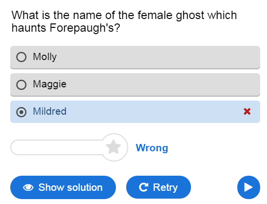The width and height of the screenshot is (267, 204).
Task: Click the Molly answer label text
Action: tap(45, 57)
